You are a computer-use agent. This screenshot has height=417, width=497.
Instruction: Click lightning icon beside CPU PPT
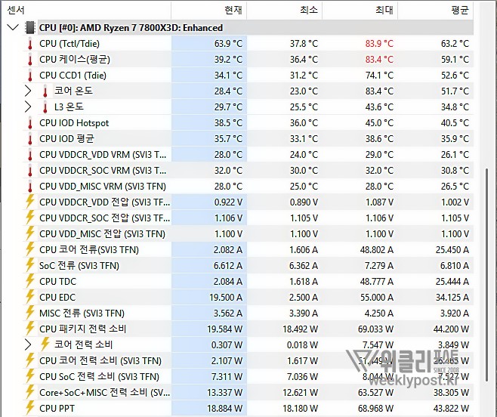tap(30, 408)
